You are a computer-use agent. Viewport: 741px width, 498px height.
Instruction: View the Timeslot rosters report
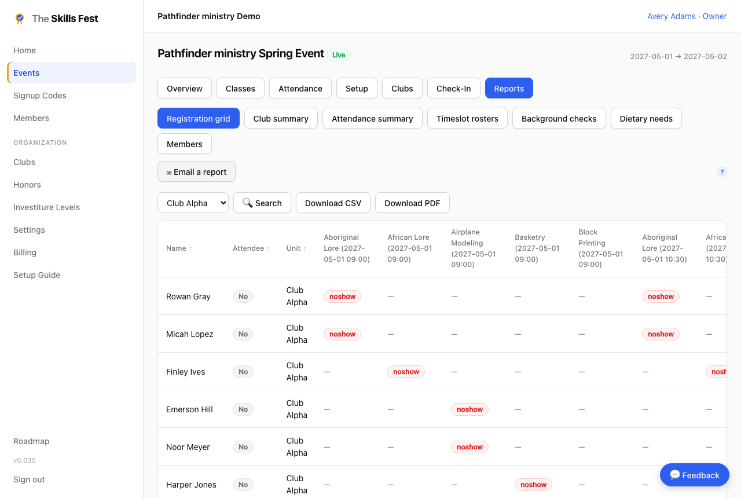click(x=467, y=119)
